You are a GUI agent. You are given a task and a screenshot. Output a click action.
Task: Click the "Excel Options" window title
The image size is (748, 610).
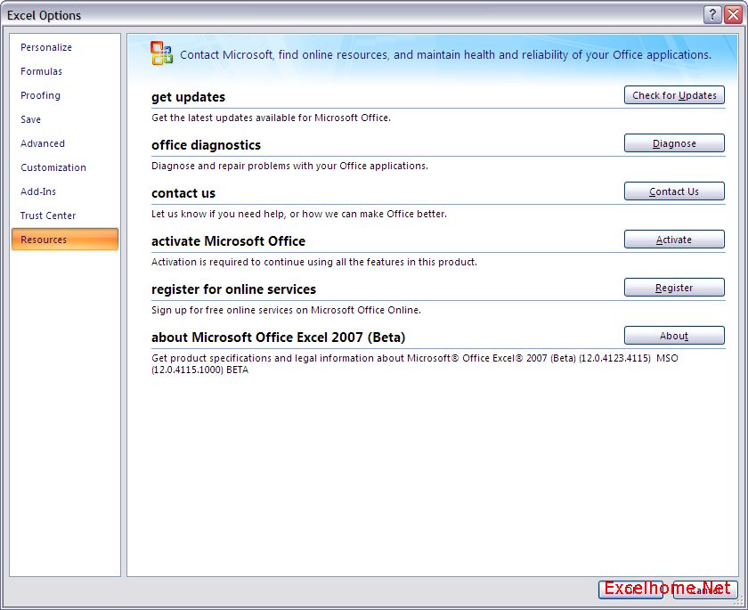(44, 15)
